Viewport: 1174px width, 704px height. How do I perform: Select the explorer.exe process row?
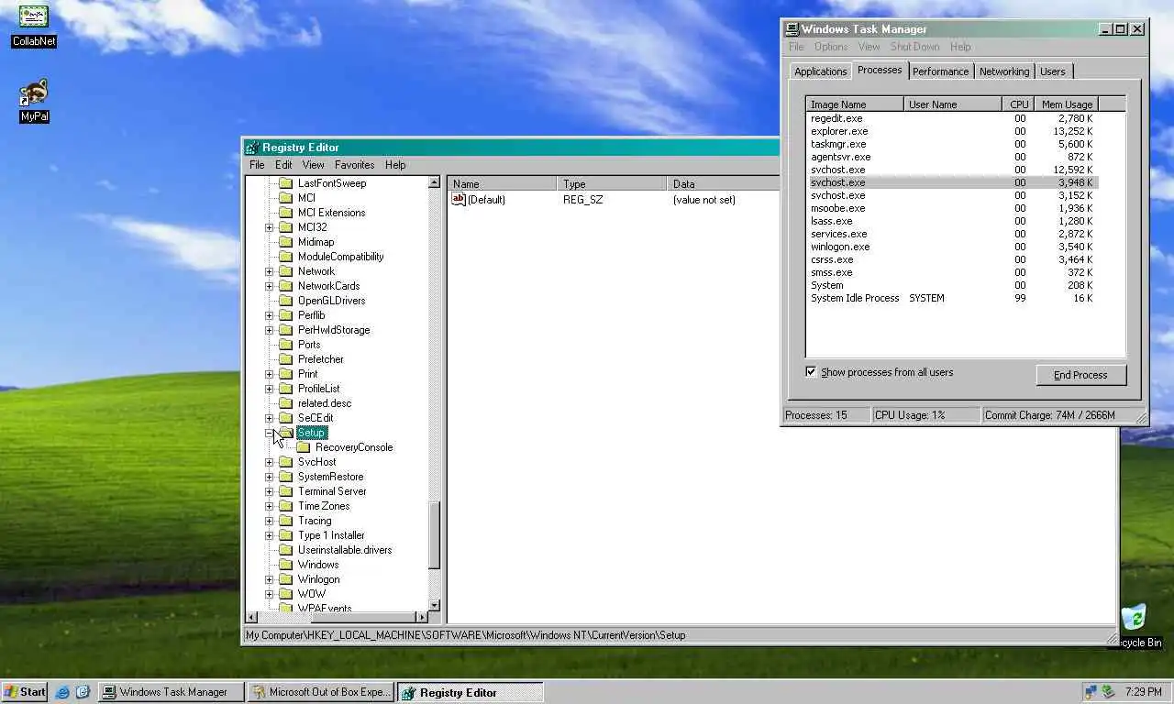(952, 131)
